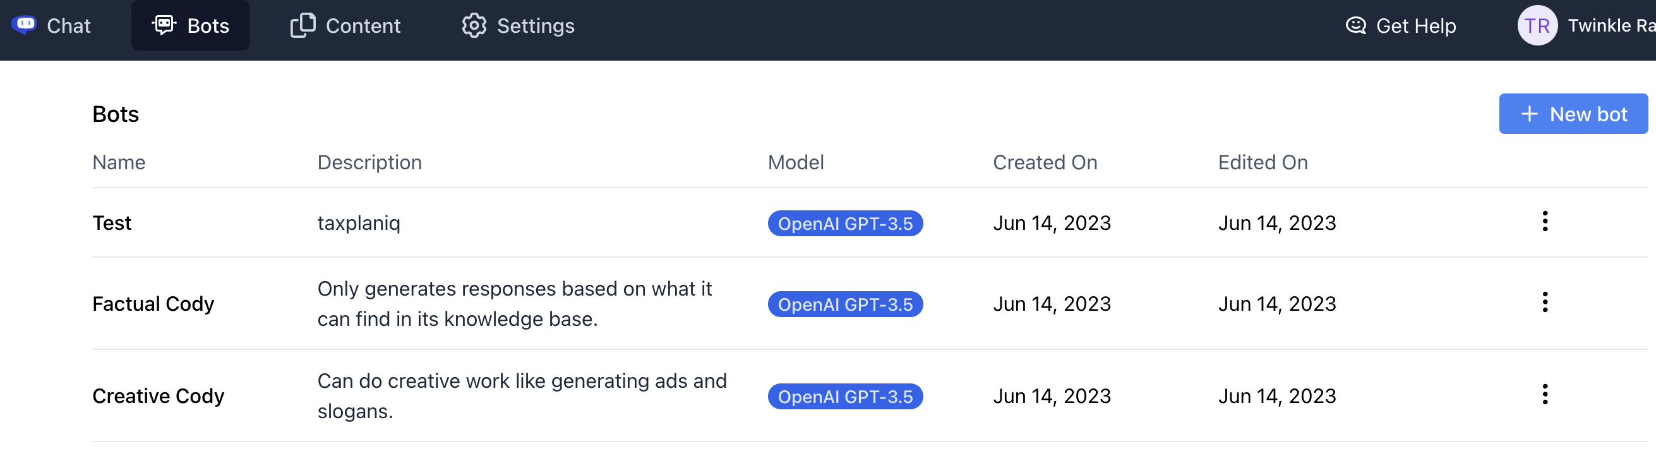This screenshot has width=1656, height=475.
Task: Click the plus icon in New bot
Action: (1529, 114)
